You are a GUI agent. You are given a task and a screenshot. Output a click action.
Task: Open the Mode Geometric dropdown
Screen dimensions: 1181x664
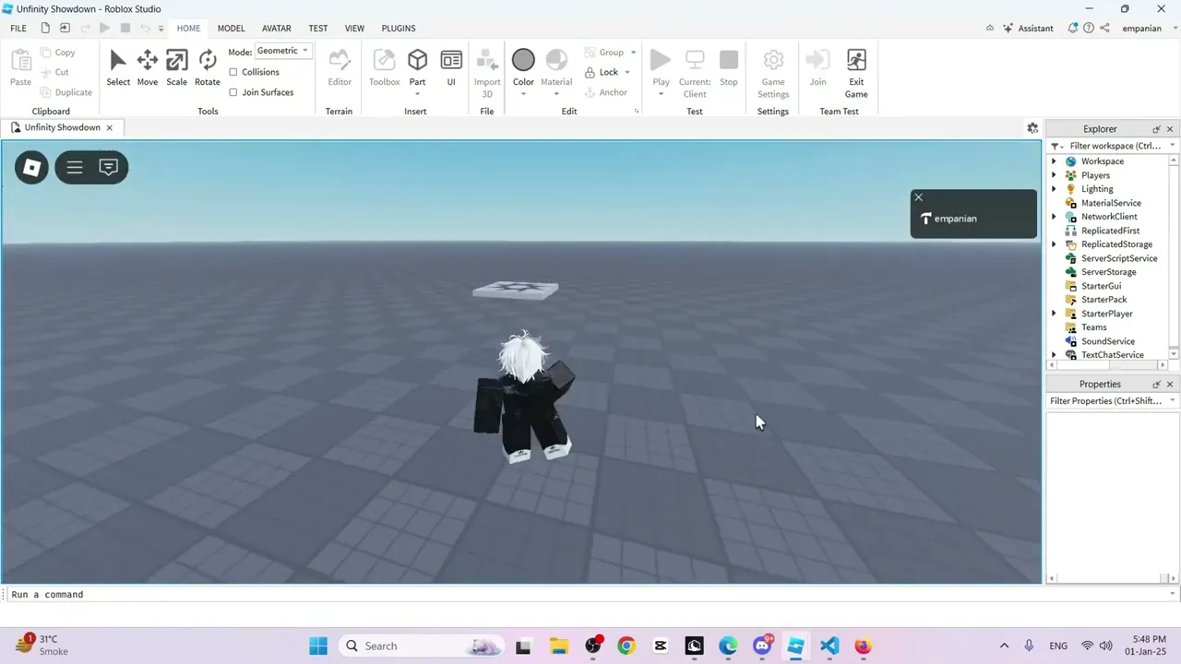tap(283, 51)
